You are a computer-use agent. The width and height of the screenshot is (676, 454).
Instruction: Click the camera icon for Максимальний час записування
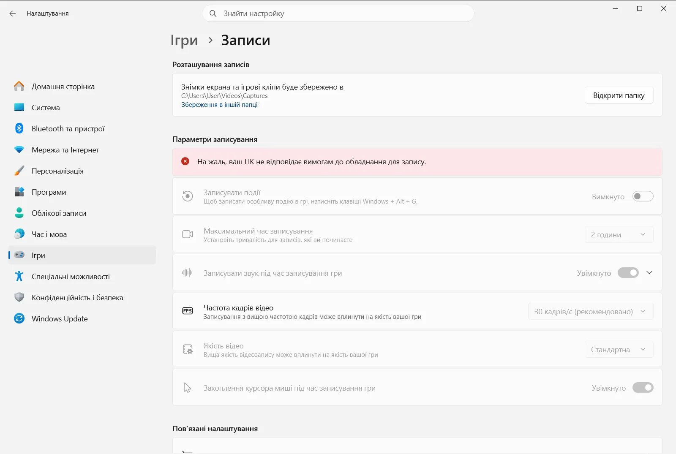[188, 234]
